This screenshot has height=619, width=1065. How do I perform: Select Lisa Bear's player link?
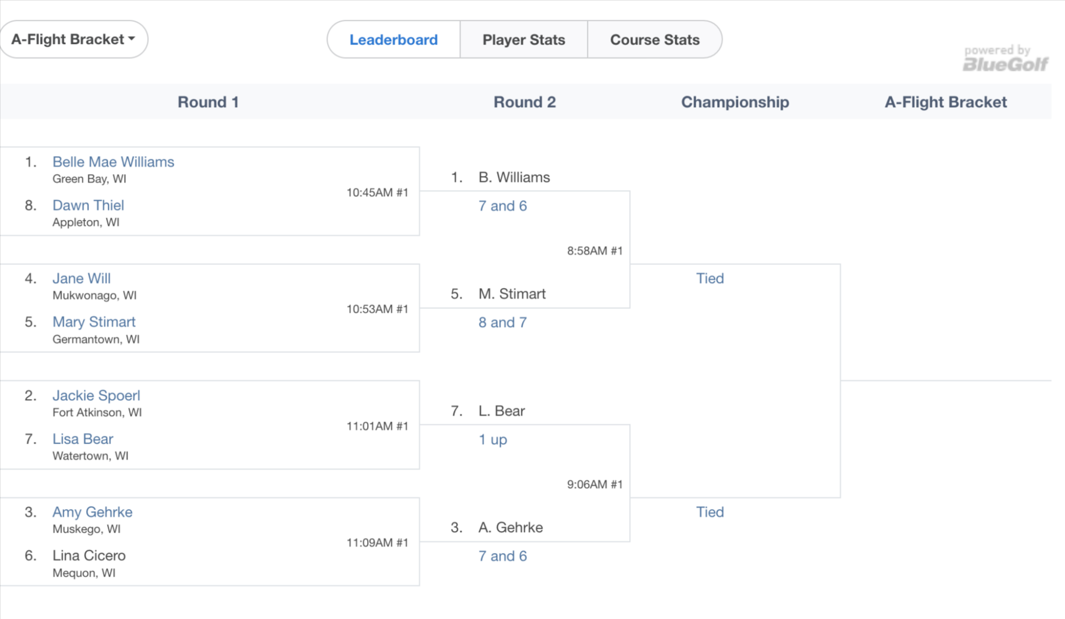[x=82, y=439]
